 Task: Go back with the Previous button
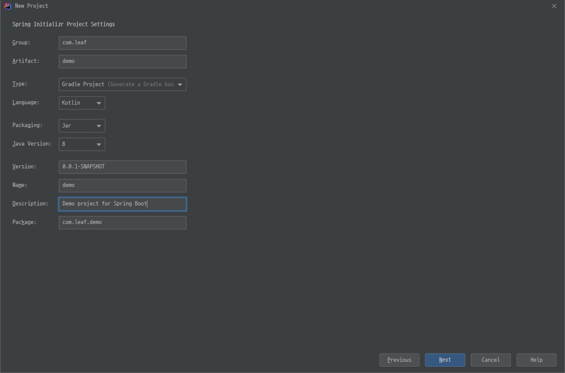[x=400, y=360]
